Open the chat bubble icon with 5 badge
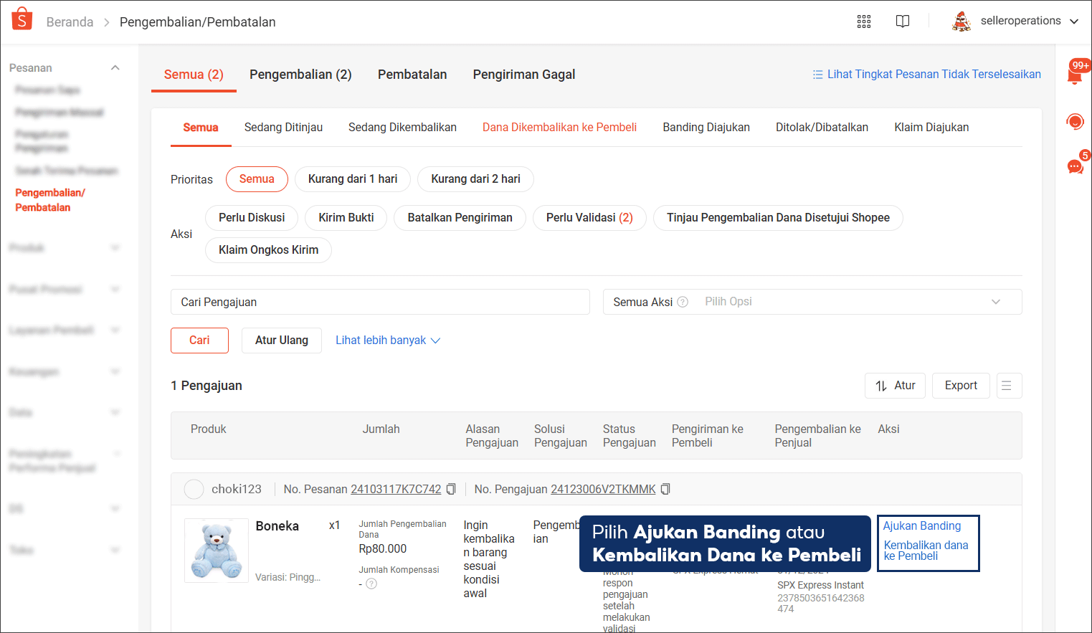 [1075, 167]
